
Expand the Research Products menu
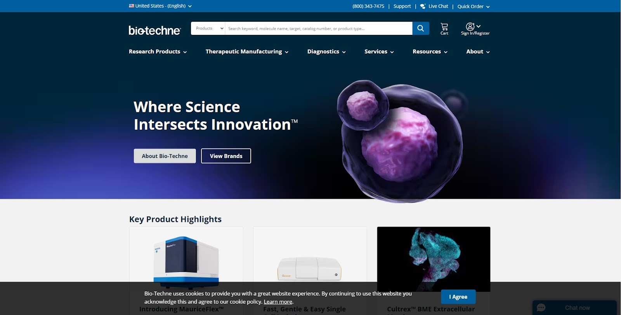click(158, 52)
